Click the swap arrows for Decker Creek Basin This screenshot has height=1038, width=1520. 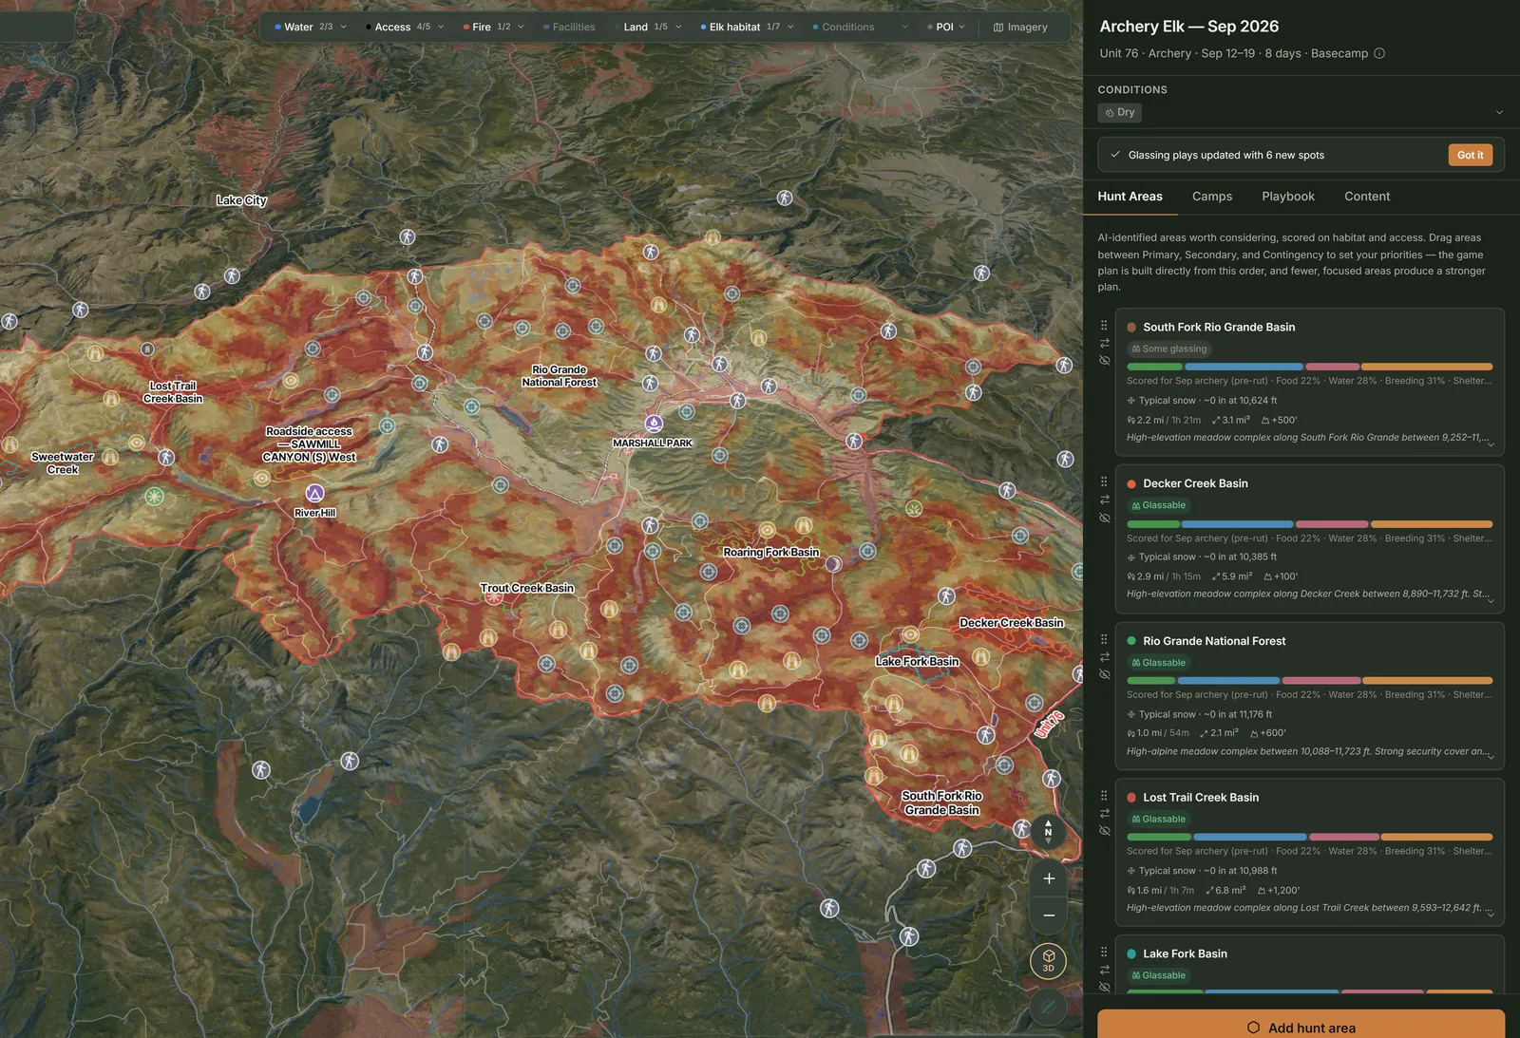click(x=1104, y=500)
